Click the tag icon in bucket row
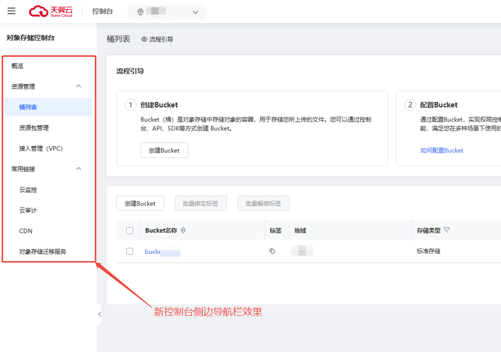This screenshot has width=501, height=352. click(272, 251)
